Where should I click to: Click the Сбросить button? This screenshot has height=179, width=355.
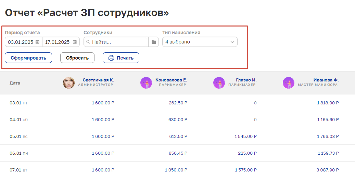(77, 58)
